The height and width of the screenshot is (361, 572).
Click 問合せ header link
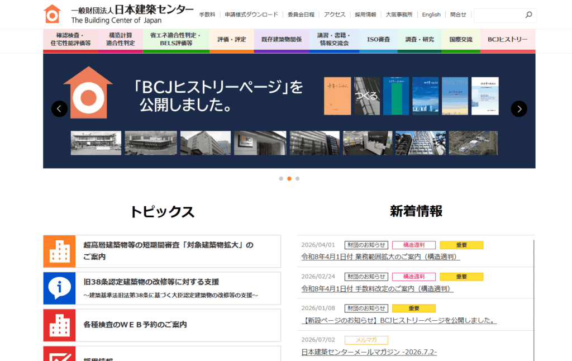pos(458,15)
